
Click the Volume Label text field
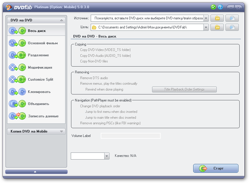pos(131,136)
